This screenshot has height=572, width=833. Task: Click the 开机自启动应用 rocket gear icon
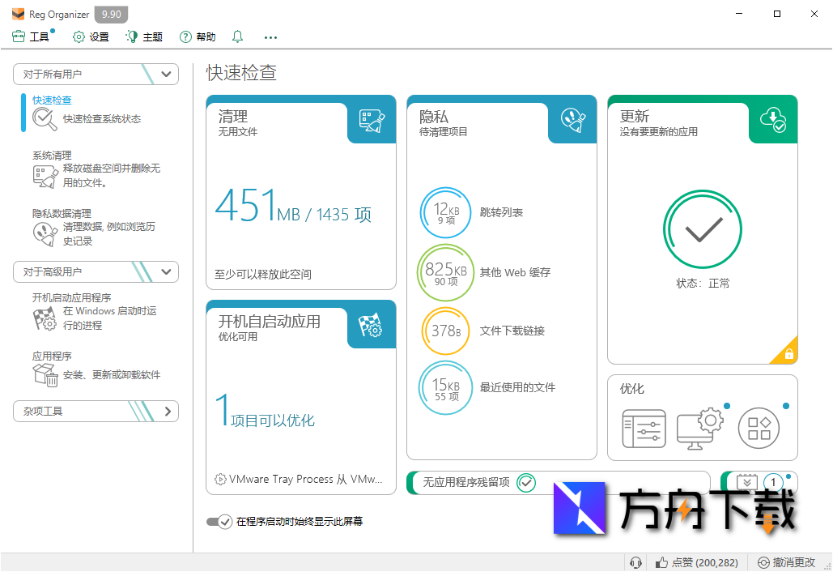371,325
